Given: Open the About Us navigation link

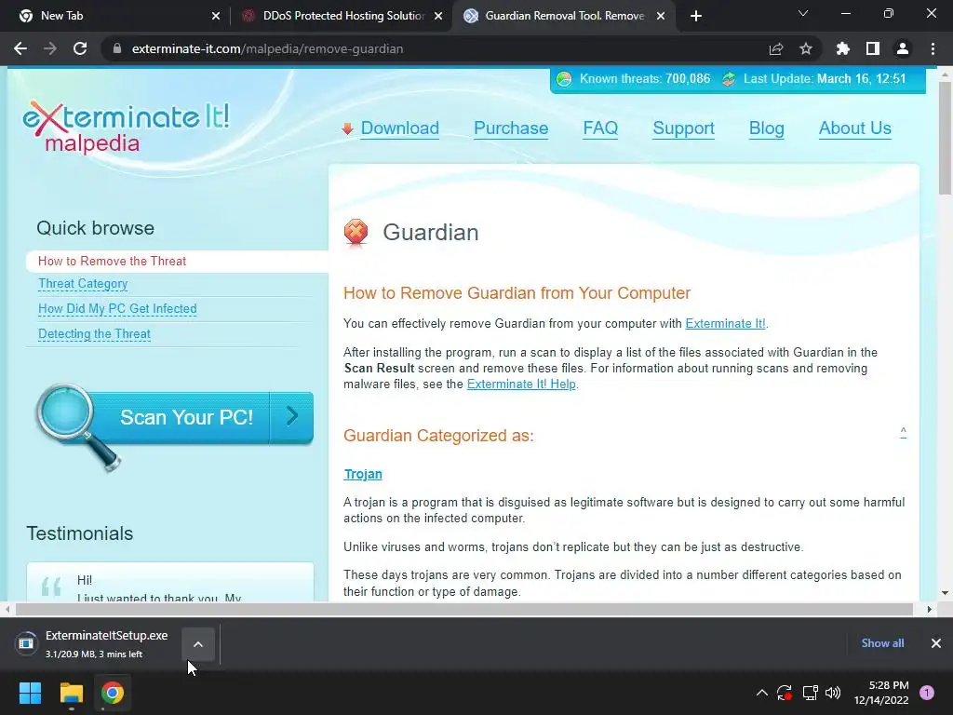Looking at the screenshot, I should [854, 128].
